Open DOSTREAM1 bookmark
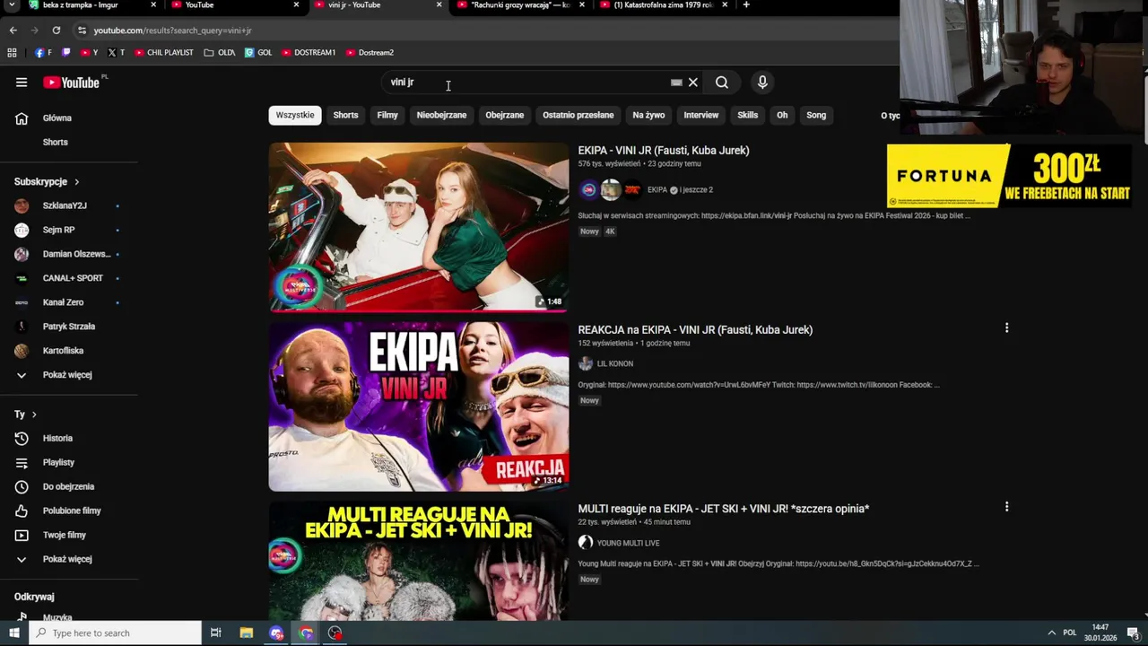 309,53
